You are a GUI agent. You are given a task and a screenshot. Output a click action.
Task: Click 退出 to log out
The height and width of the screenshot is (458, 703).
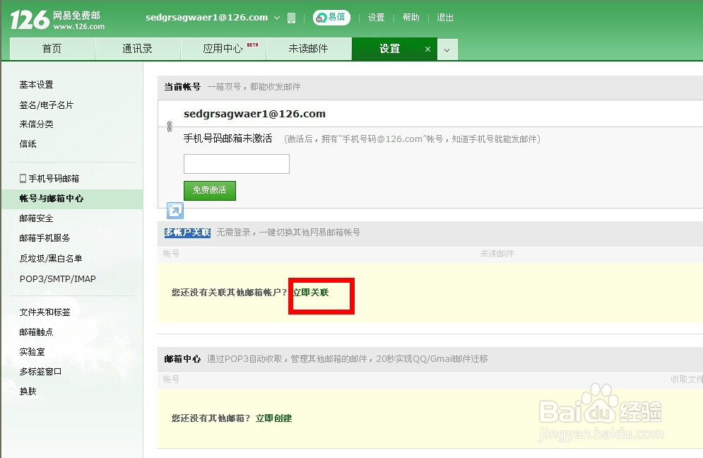coord(445,18)
